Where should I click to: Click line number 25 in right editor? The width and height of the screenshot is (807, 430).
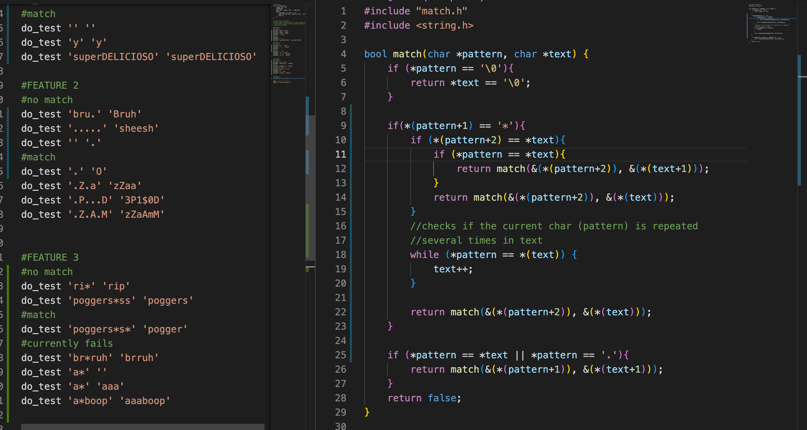point(340,355)
